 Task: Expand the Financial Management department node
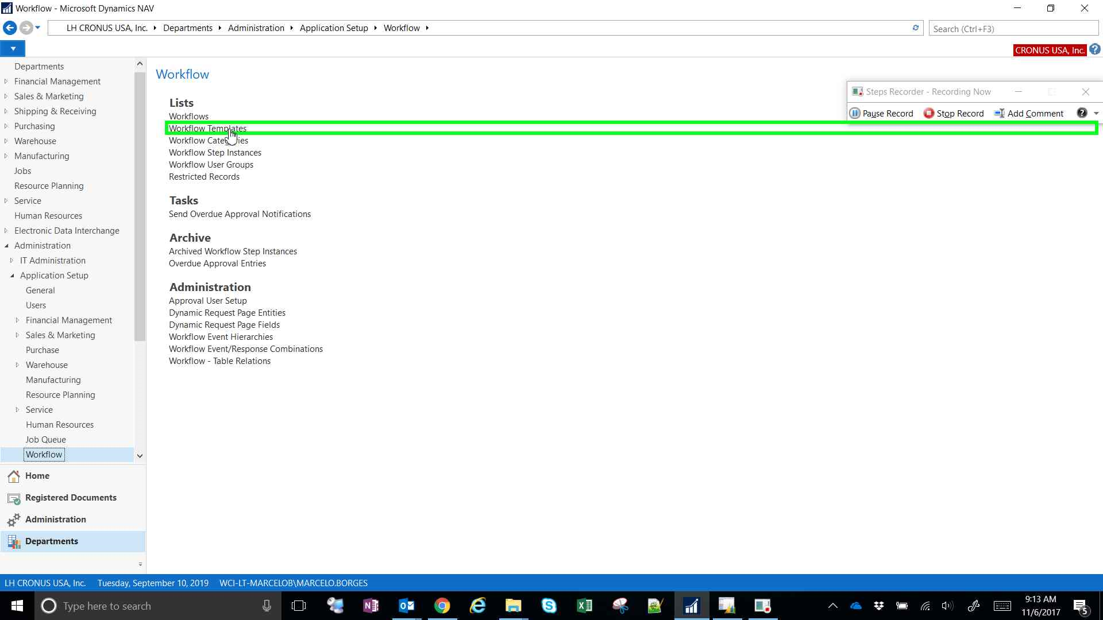[x=6, y=82]
